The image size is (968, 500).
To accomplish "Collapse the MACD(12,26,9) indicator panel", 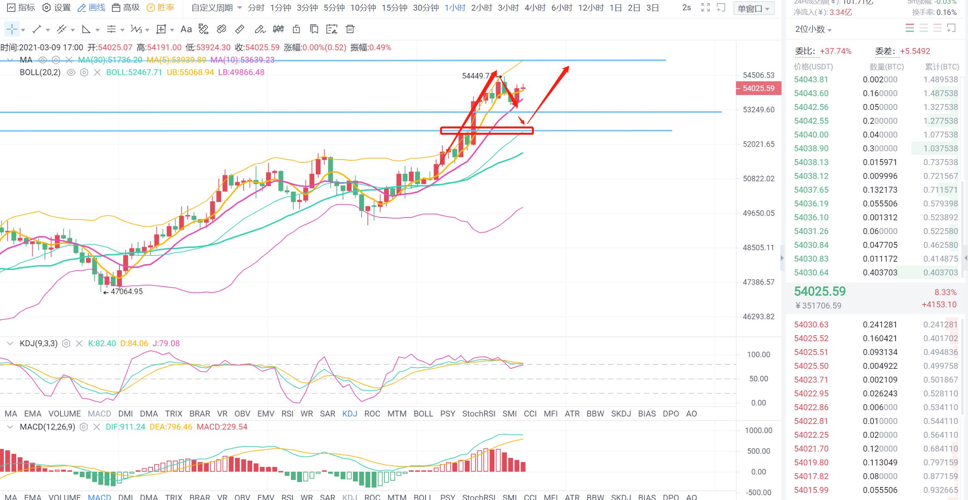I will (10, 427).
